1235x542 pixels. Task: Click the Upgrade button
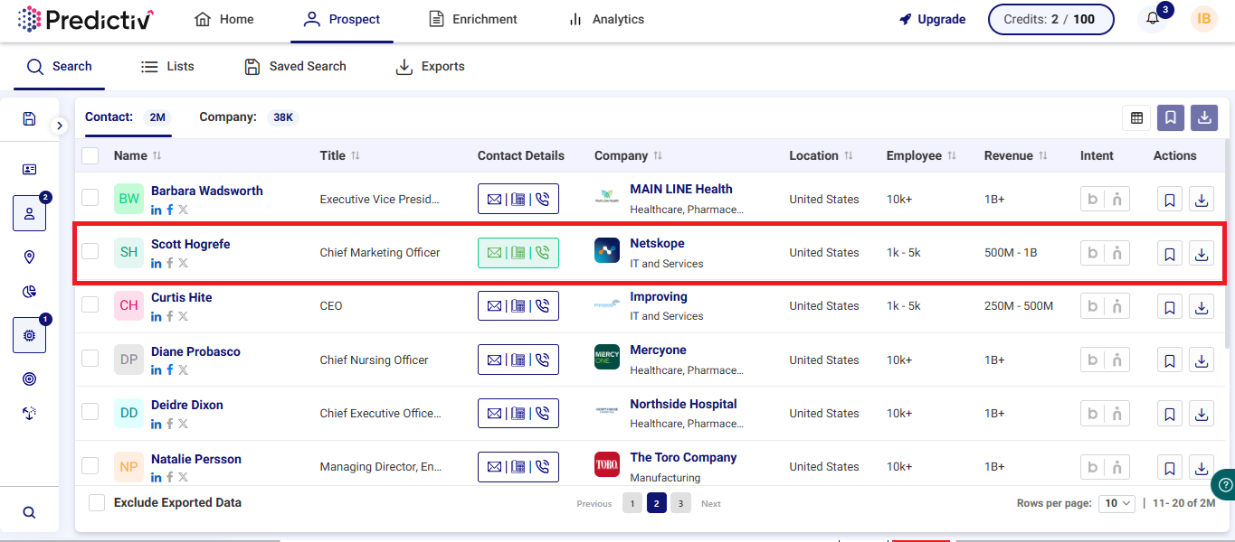(x=933, y=19)
